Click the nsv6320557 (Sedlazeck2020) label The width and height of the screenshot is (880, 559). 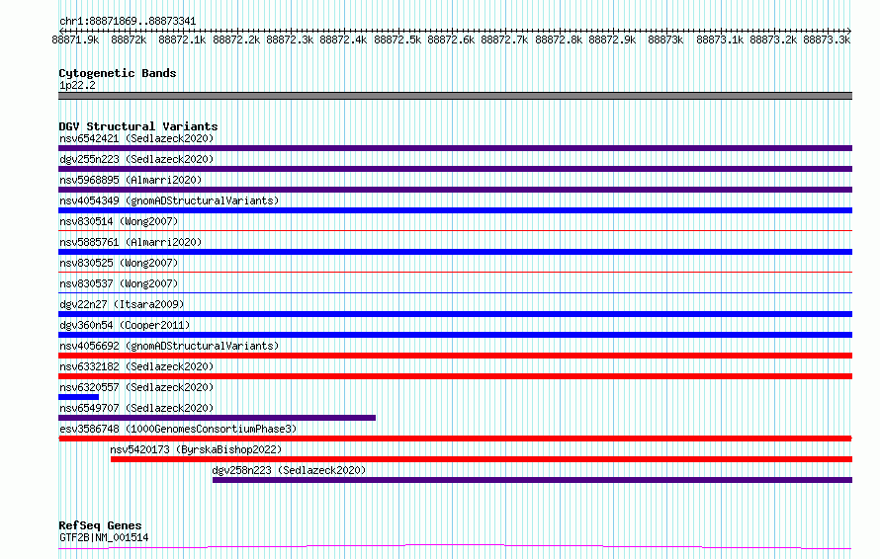[136, 387]
